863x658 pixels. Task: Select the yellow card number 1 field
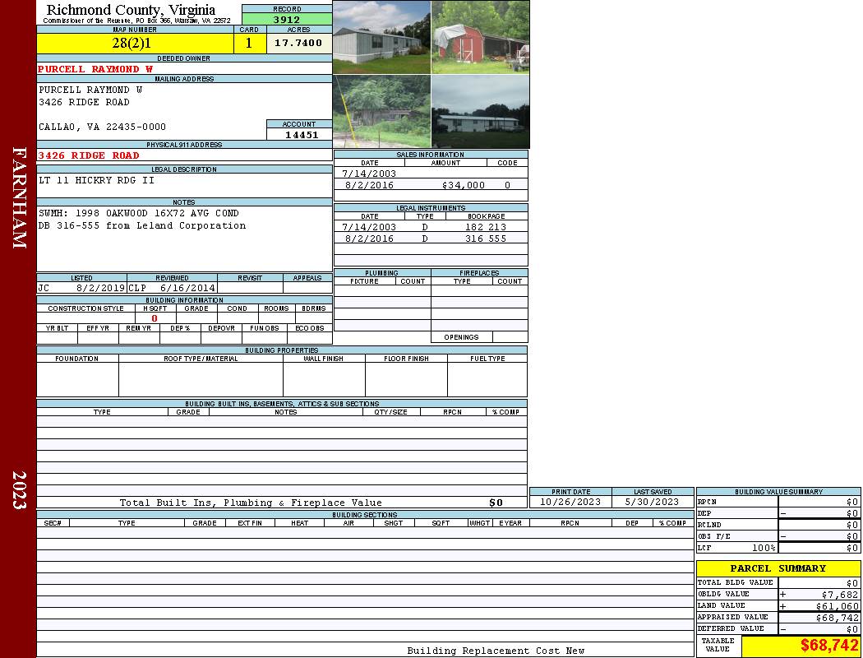click(x=250, y=44)
